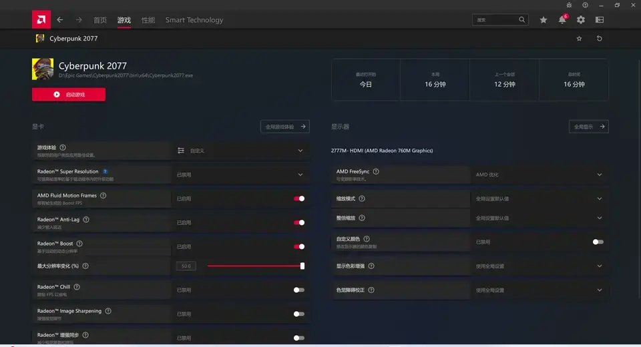Open favorites star in top bar

coord(544,19)
